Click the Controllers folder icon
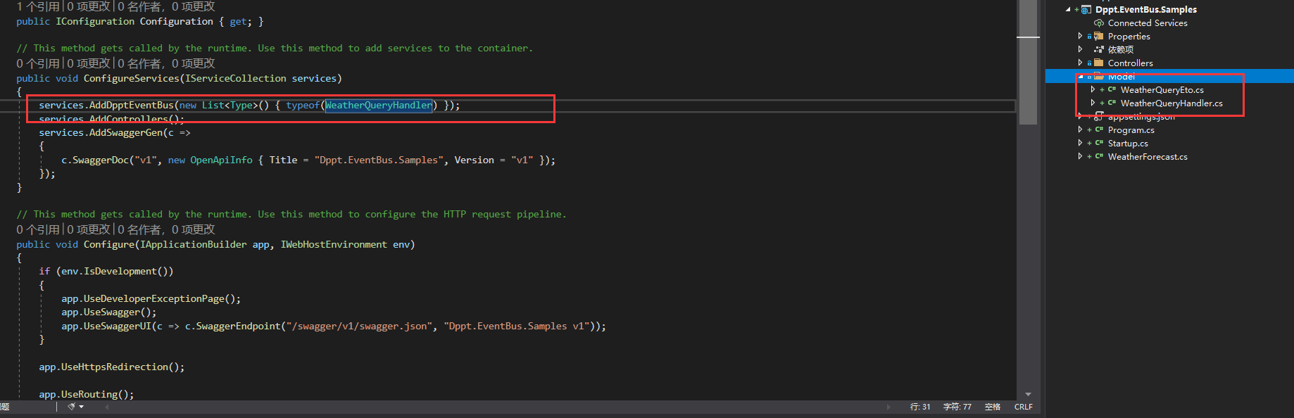 [x=1098, y=63]
